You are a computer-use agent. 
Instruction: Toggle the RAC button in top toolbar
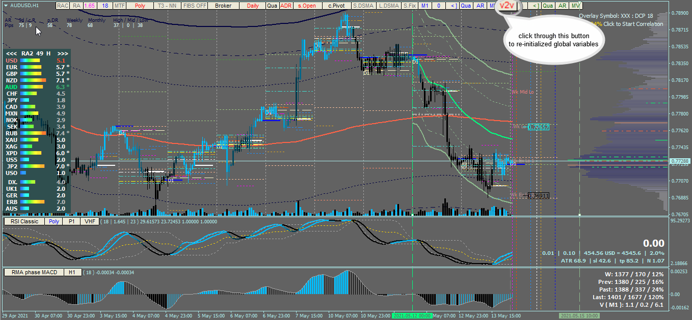click(63, 6)
